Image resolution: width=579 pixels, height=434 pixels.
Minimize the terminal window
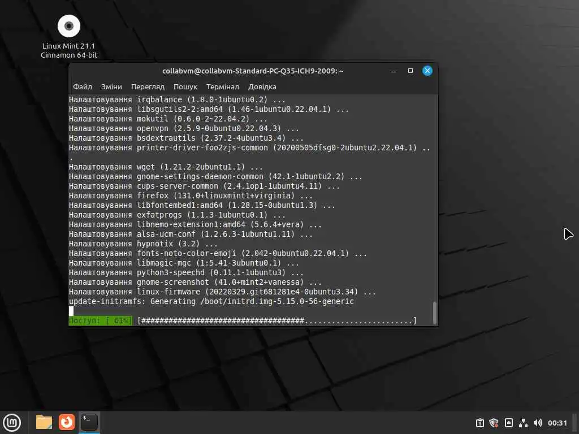[x=394, y=71]
